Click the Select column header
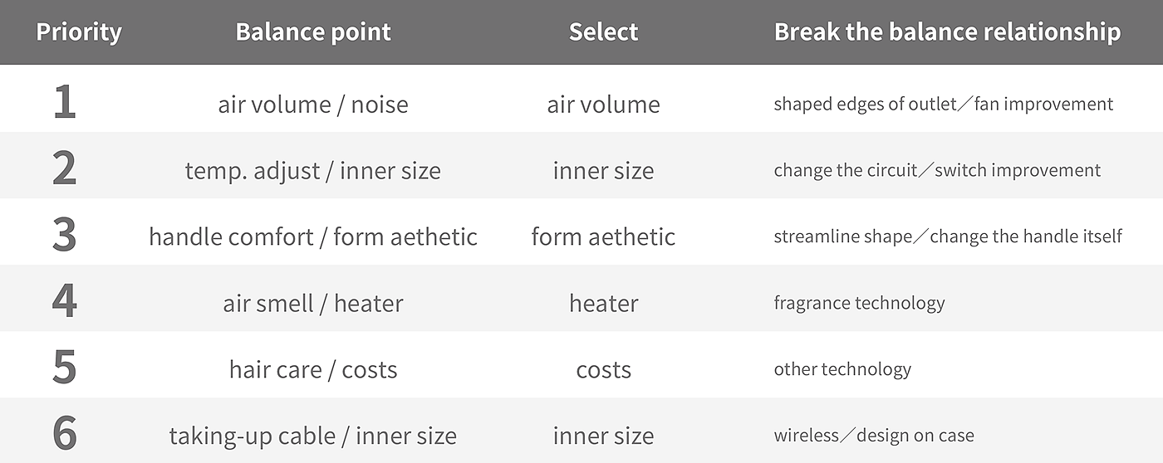The height and width of the screenshot is (463, 1163). (x=603, y=32)
